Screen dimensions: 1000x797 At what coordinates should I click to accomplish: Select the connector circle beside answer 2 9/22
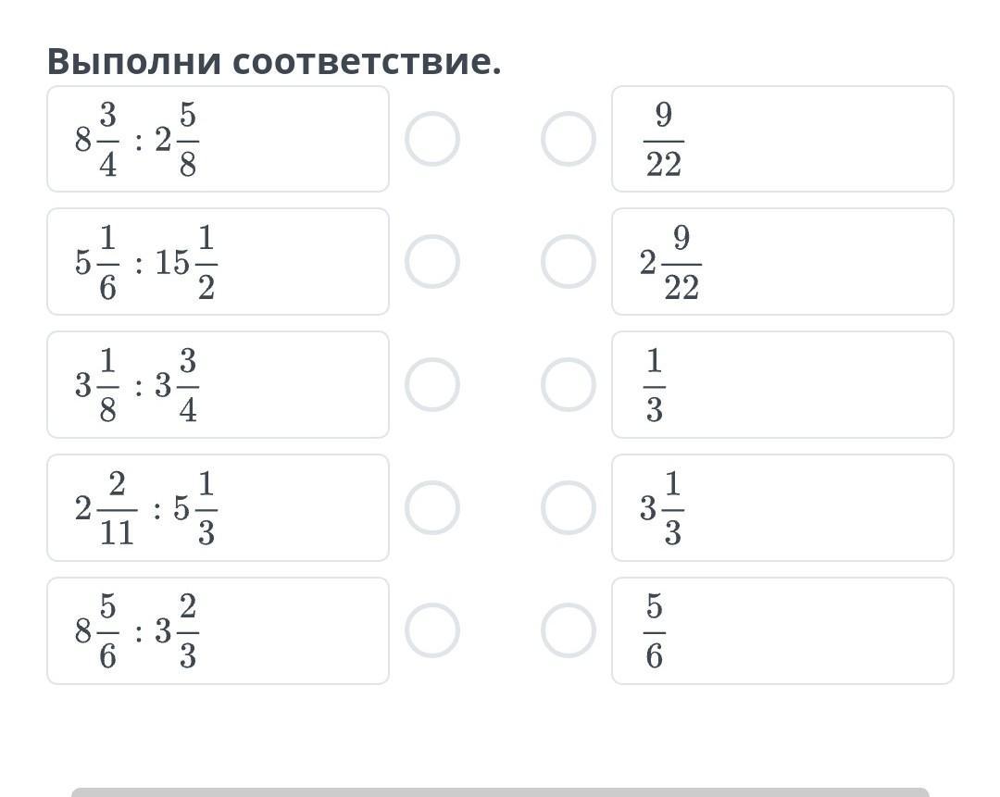tap(569, 261)
